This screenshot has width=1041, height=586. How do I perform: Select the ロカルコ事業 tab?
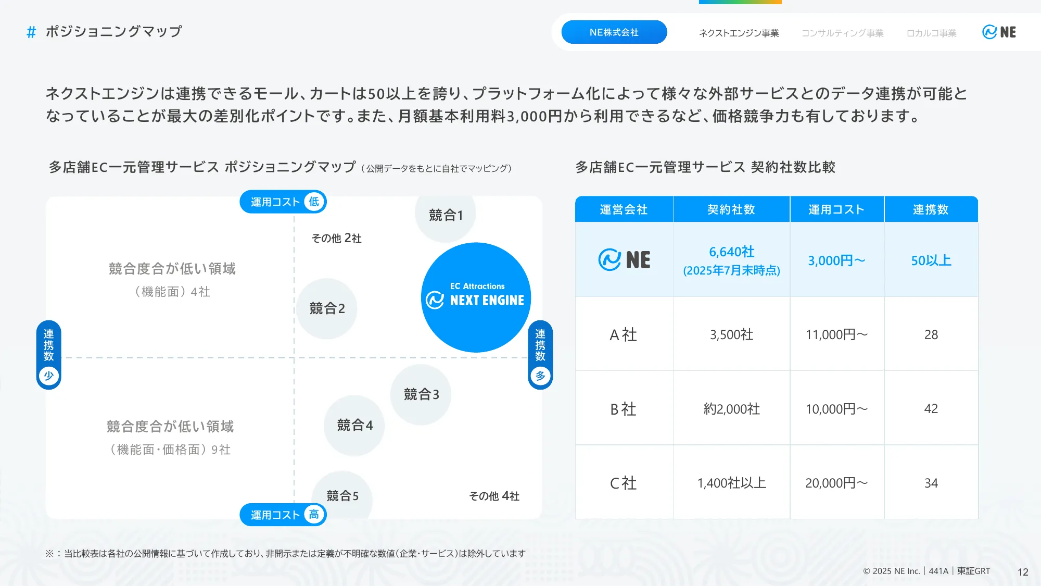pos(931,33)
